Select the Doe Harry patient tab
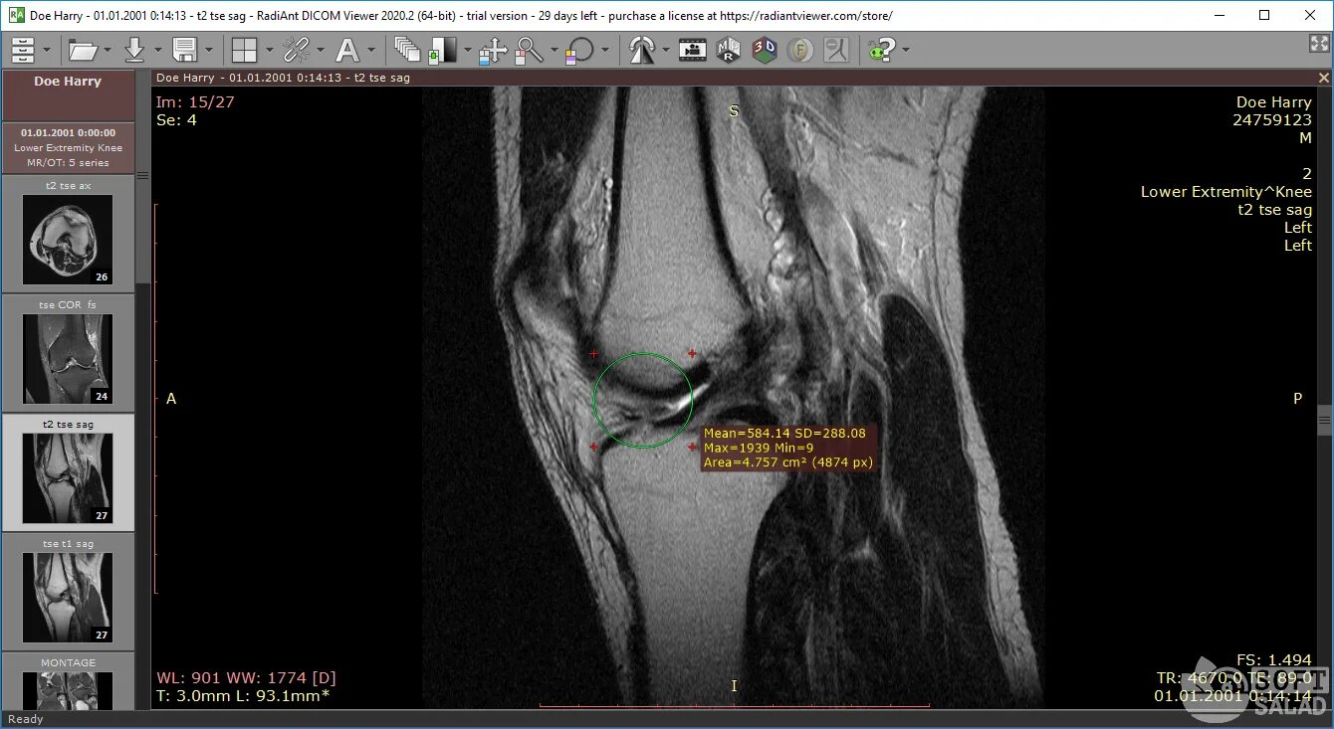The width and height of the screenshot is (1334, 729). click(x=68, y=95)
